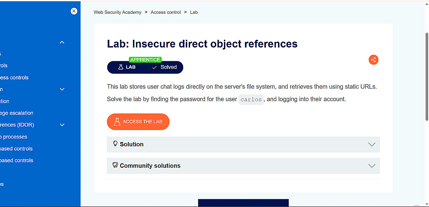Click the lightbulbs icon beside Community solutions
This screenshot has width=429, height=207.
tap(115, 165)
